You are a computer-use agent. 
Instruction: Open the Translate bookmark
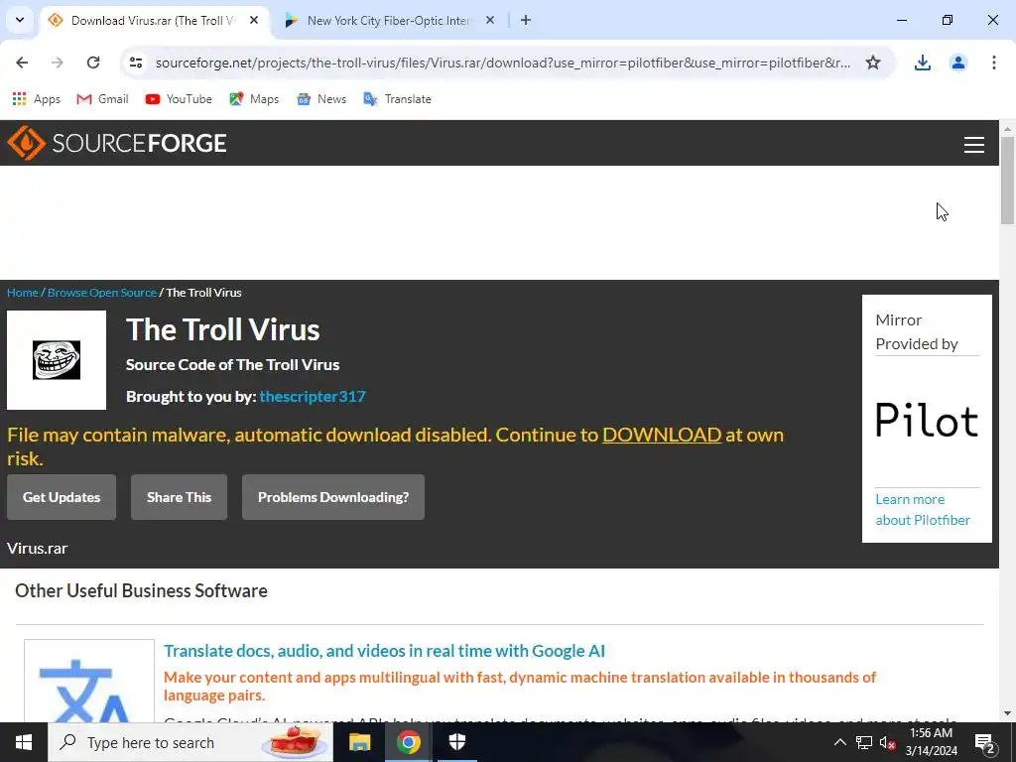click(397, 99)
